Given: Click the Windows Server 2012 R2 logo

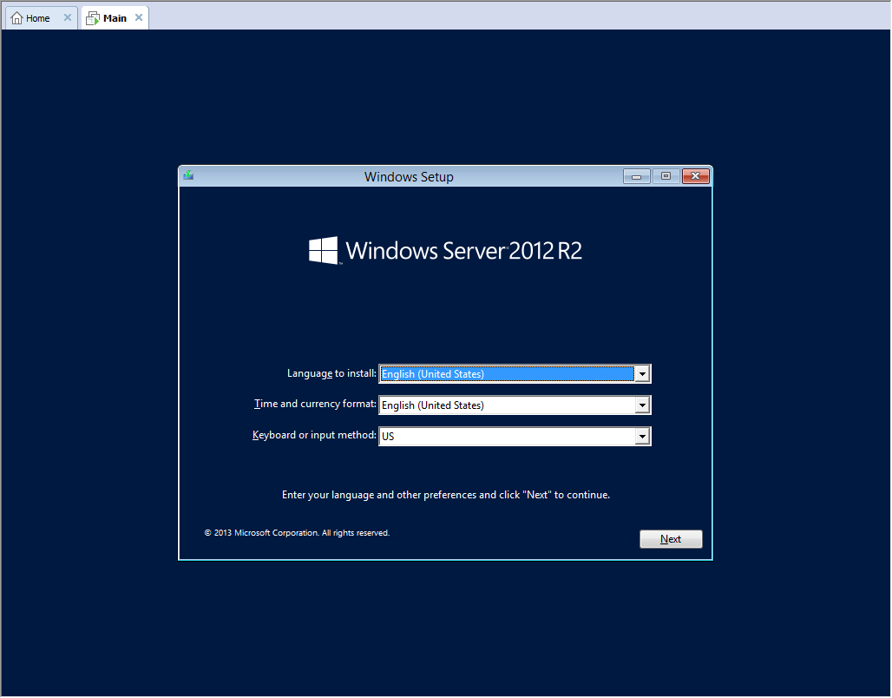Looking at the screenshot, I should pyautogui.click(x=445, y=251).
